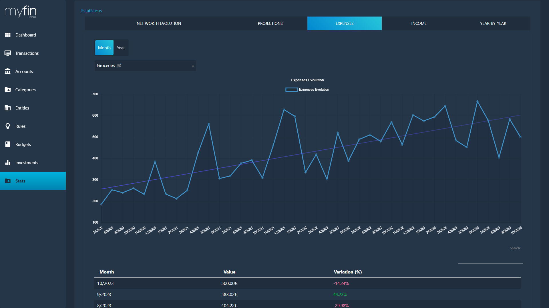Click the Dashboard grid icon
Viewport: 549px width, 308px height.
(8, 35)
